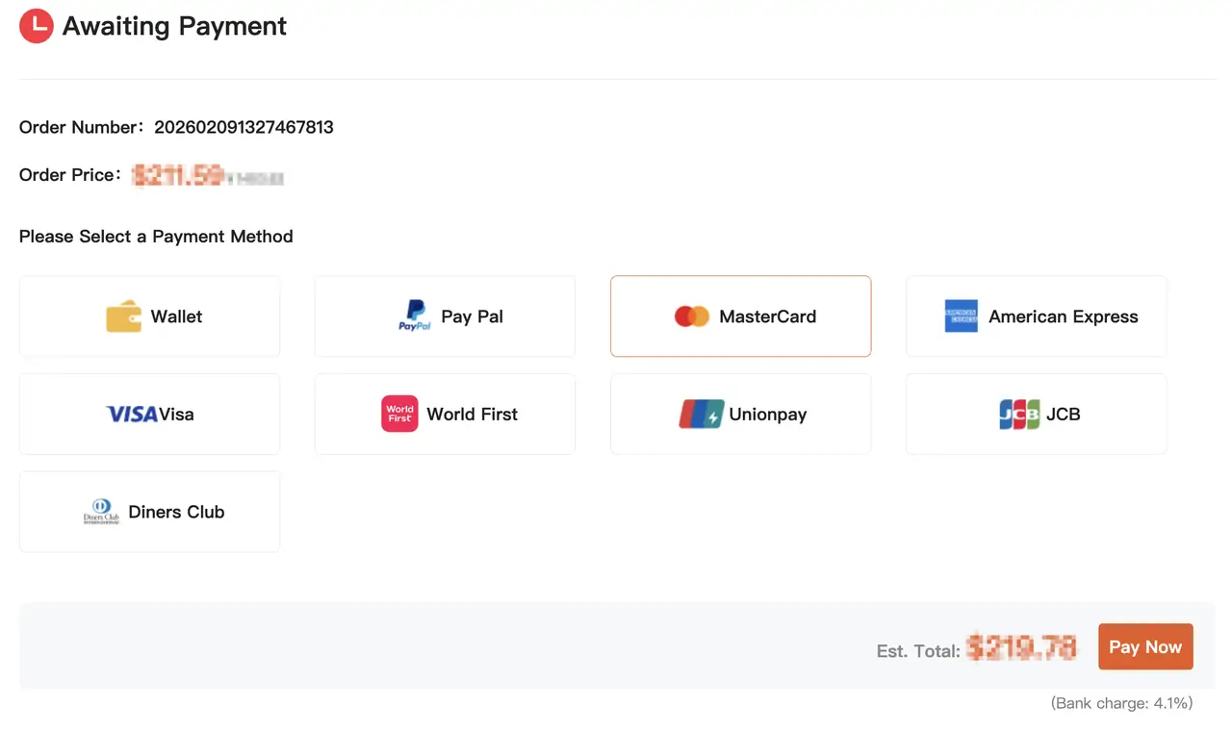Click the blue American Express logo
The image size is (1232, 732).
click(x=961, y=316)
